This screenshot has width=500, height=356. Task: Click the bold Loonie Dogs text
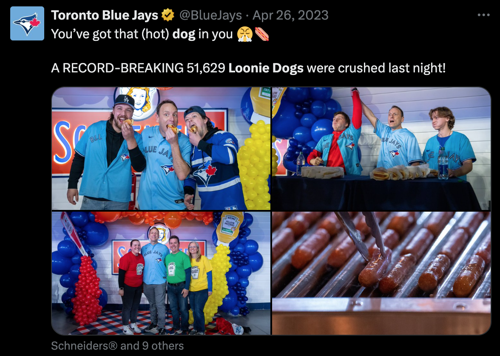266,68
